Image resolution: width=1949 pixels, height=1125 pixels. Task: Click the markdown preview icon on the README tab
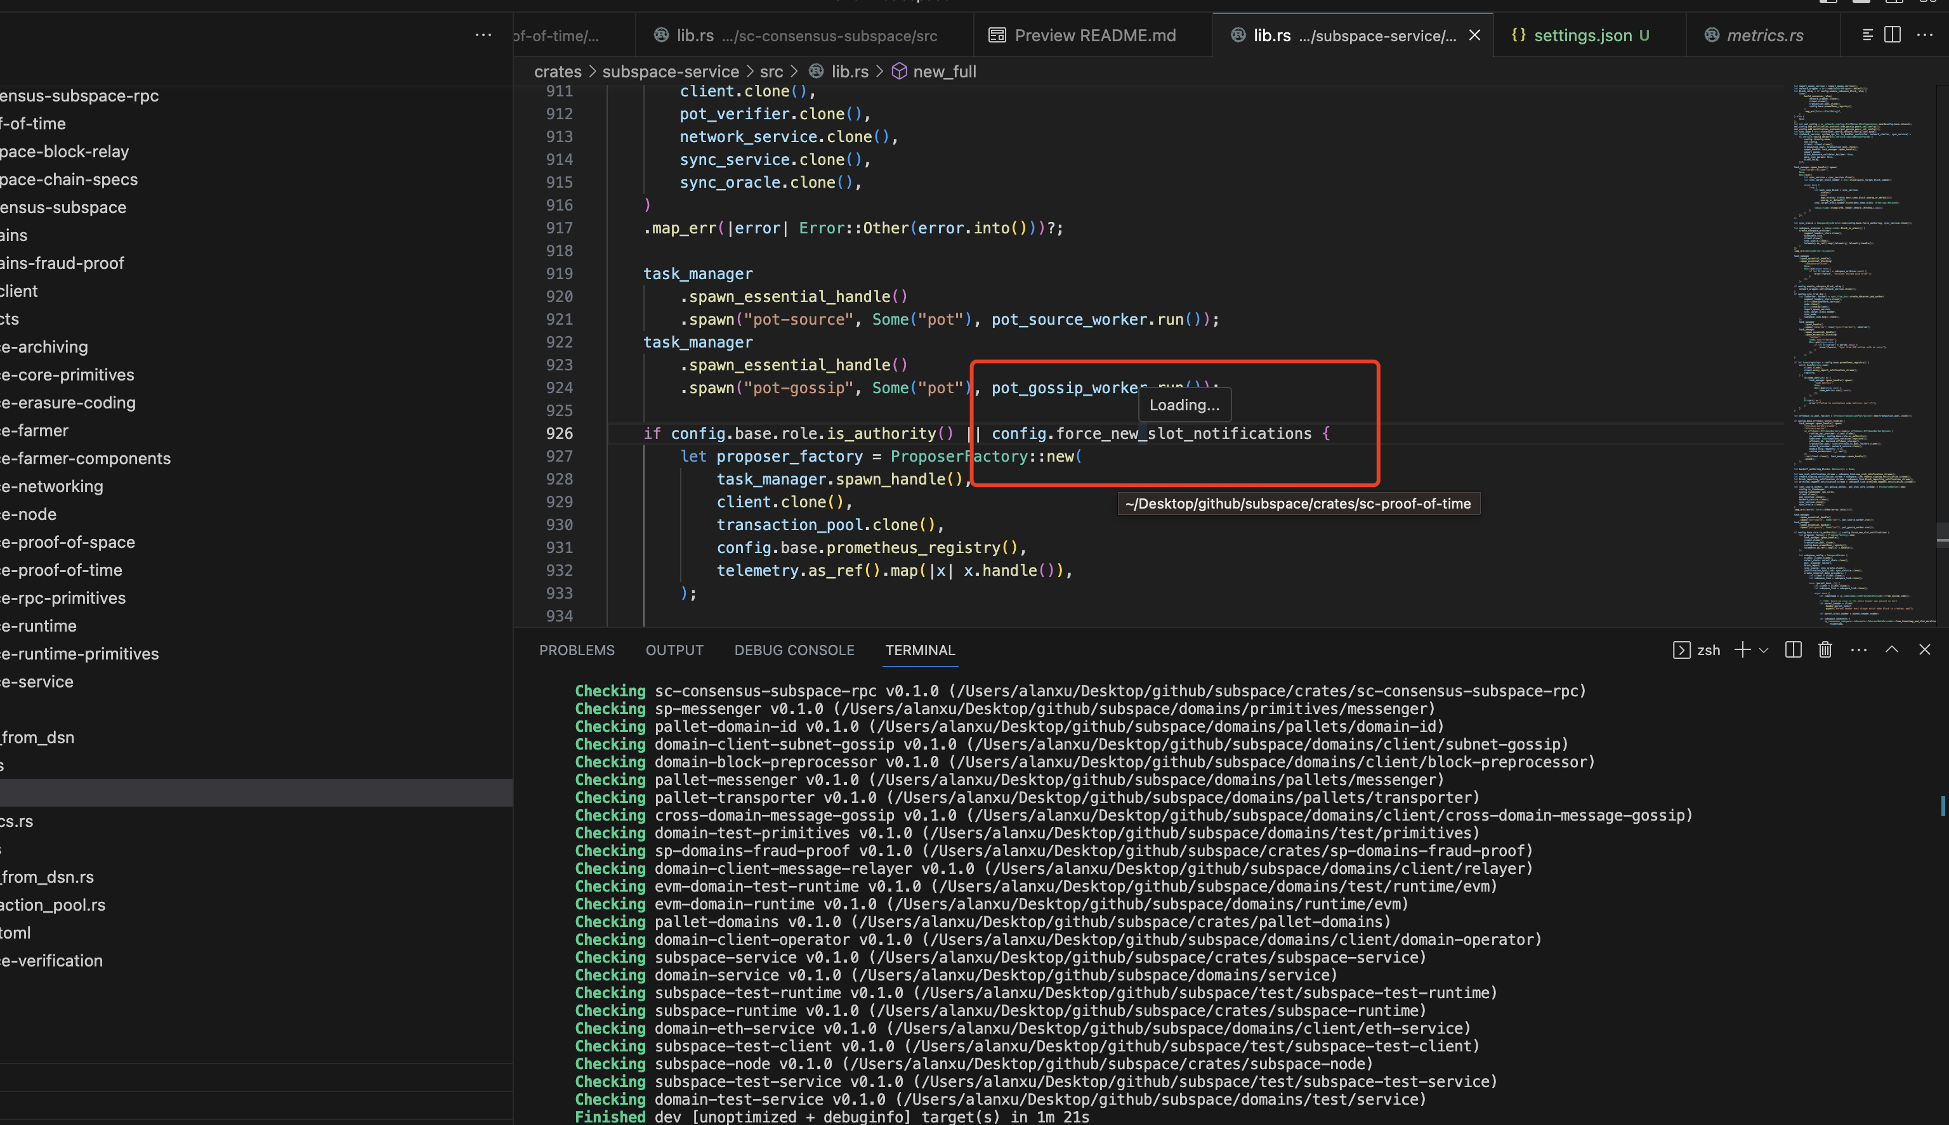[997, 35]
